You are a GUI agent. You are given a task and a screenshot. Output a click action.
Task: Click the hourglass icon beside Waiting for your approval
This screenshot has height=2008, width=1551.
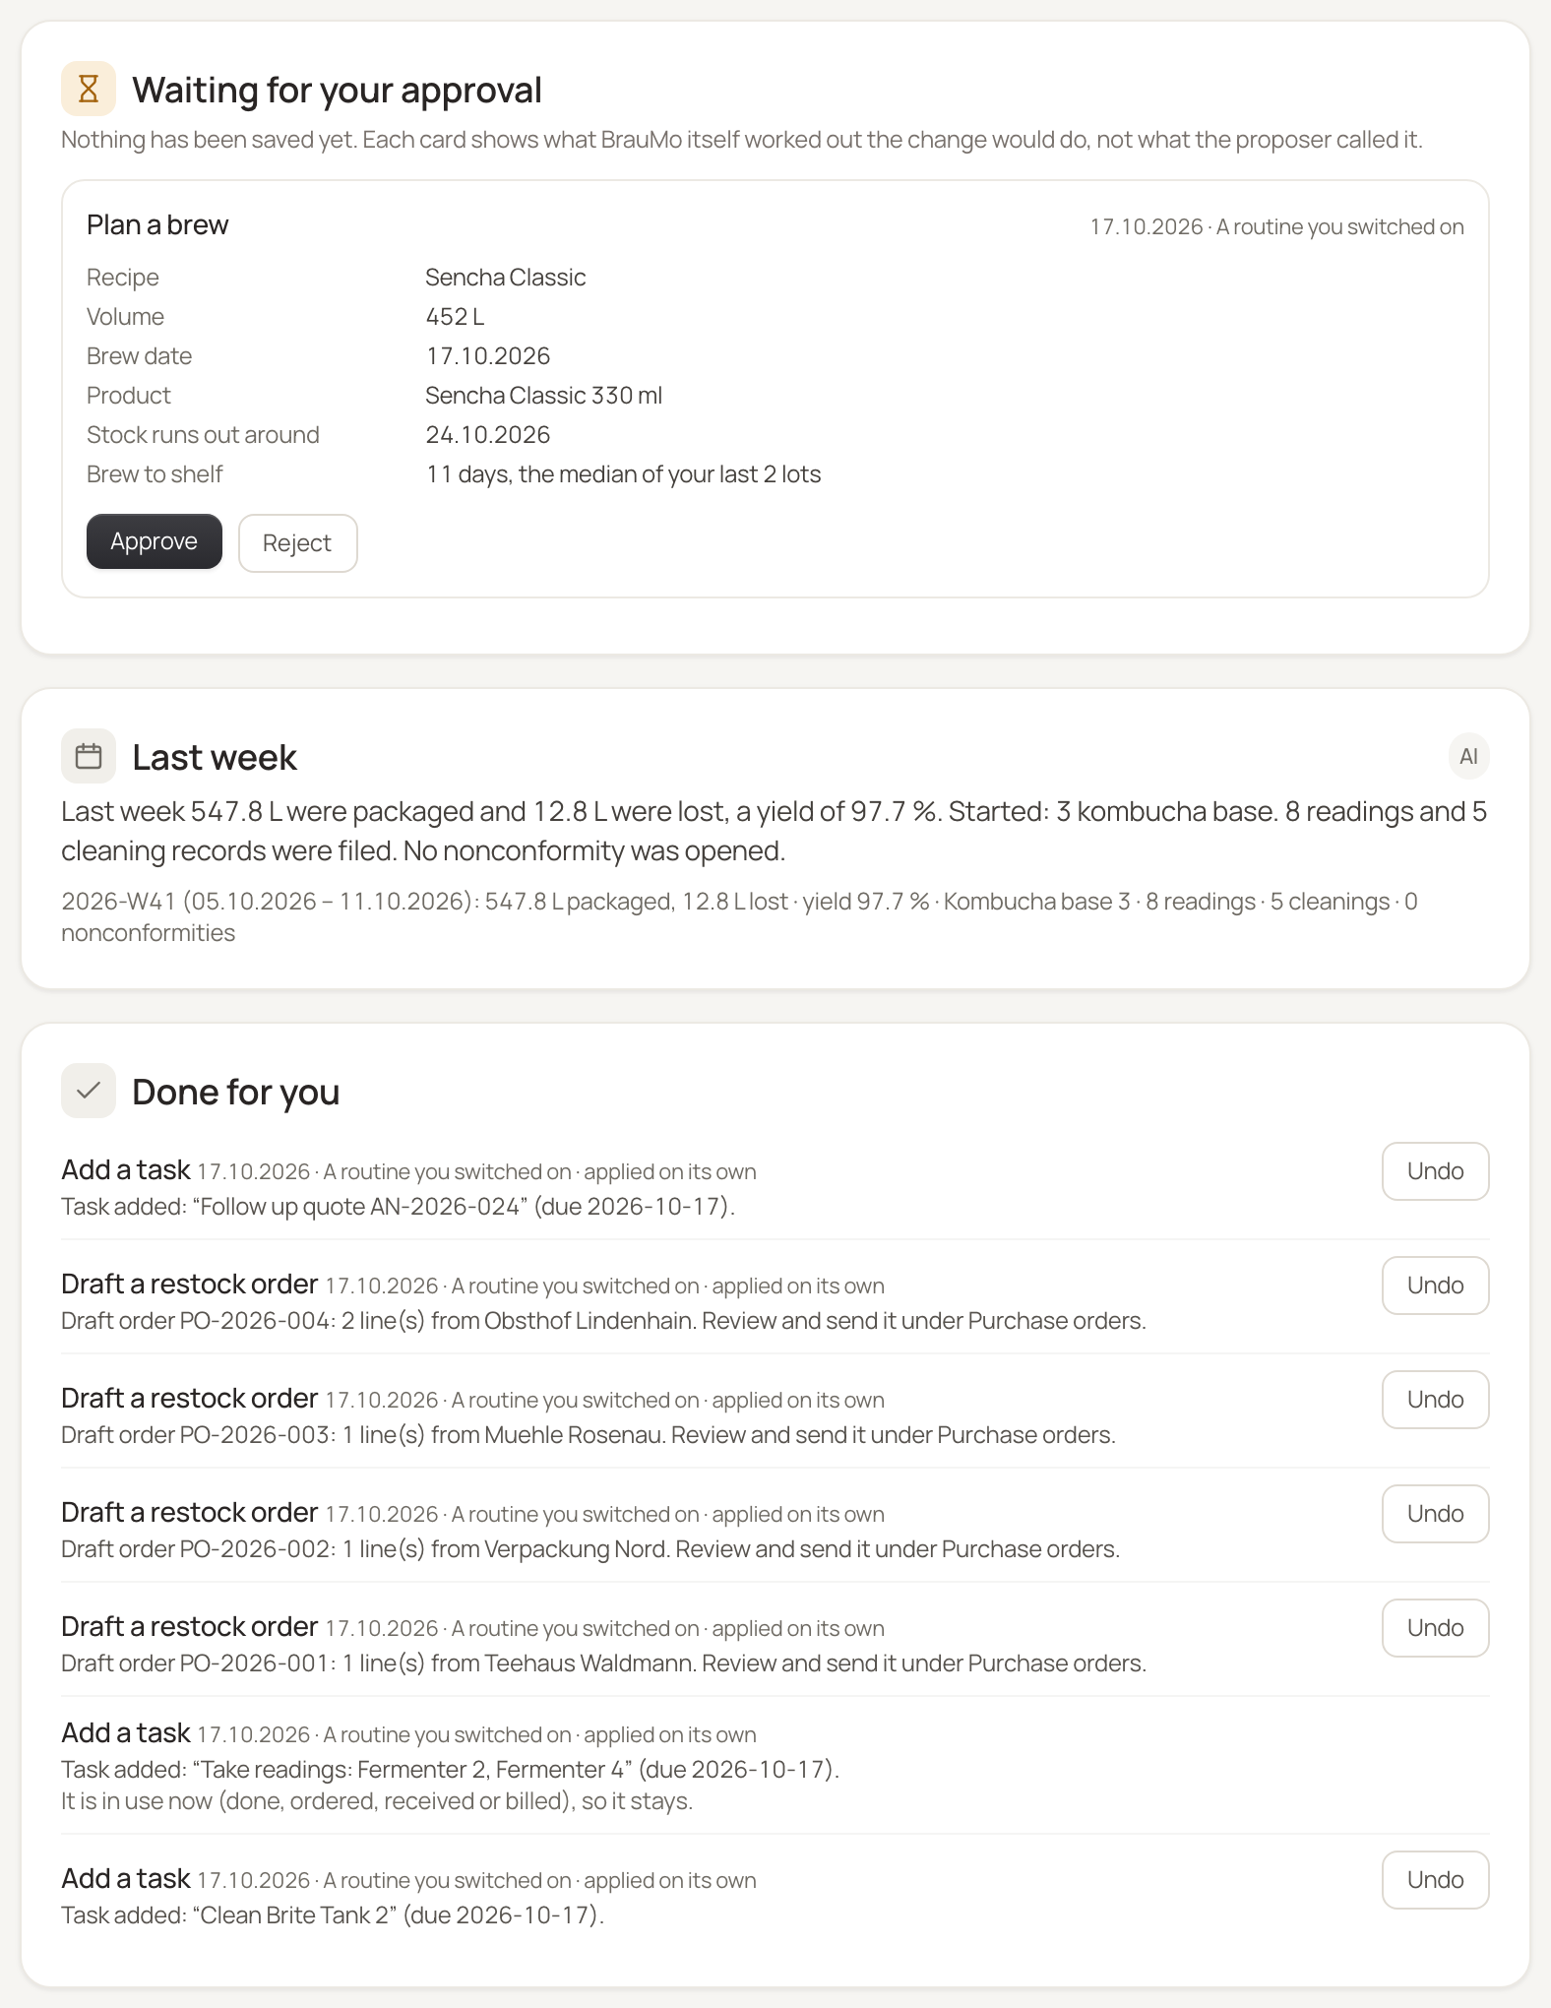pos(89,89)
